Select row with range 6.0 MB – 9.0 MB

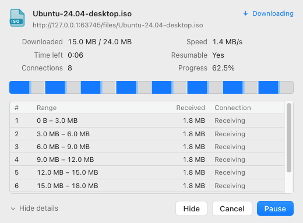(x=147, y=147)
